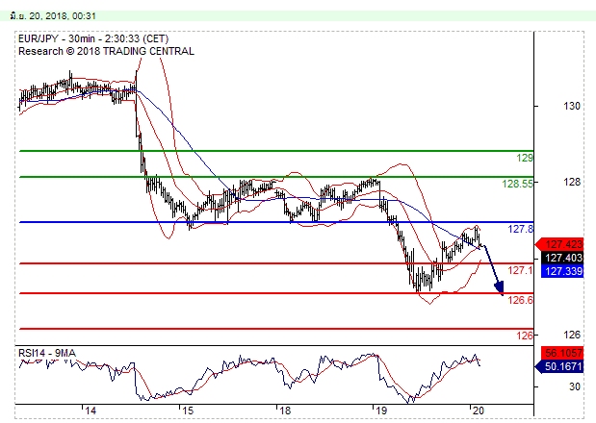Click the red support label 126.6
596x423 pixels.
point(521,300)
